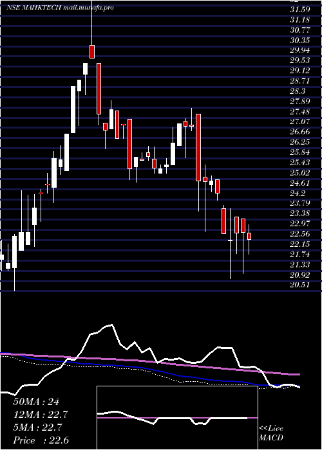Click the 22.15 price axis label
Viewport: 322px width, 450px height.
pyautogui.click(x=300, y=244)
